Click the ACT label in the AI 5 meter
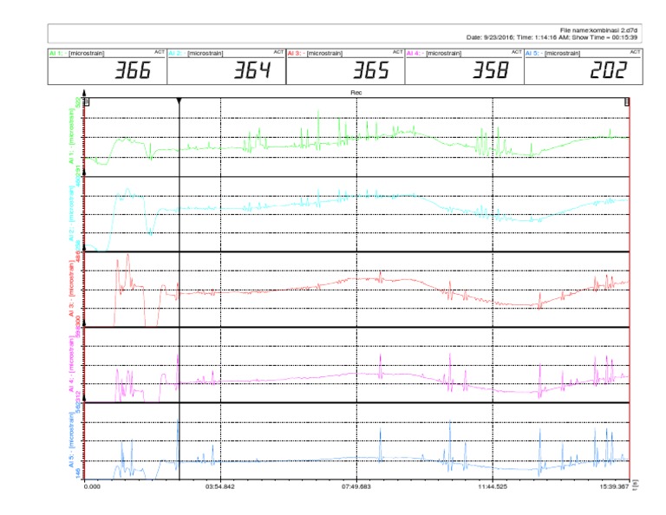 [635, 52]
